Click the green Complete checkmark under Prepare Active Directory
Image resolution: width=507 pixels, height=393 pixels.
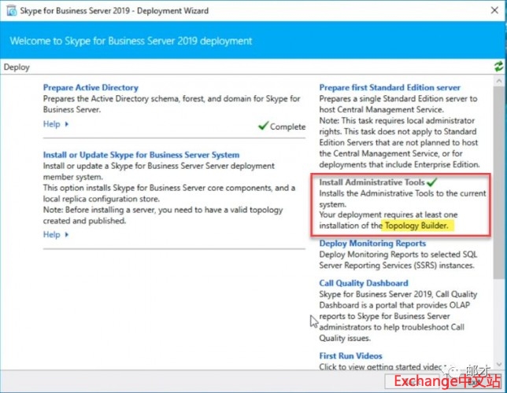[x=263, y=126]
